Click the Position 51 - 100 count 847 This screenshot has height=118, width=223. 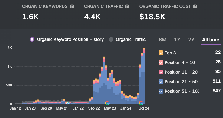[217, 91]
